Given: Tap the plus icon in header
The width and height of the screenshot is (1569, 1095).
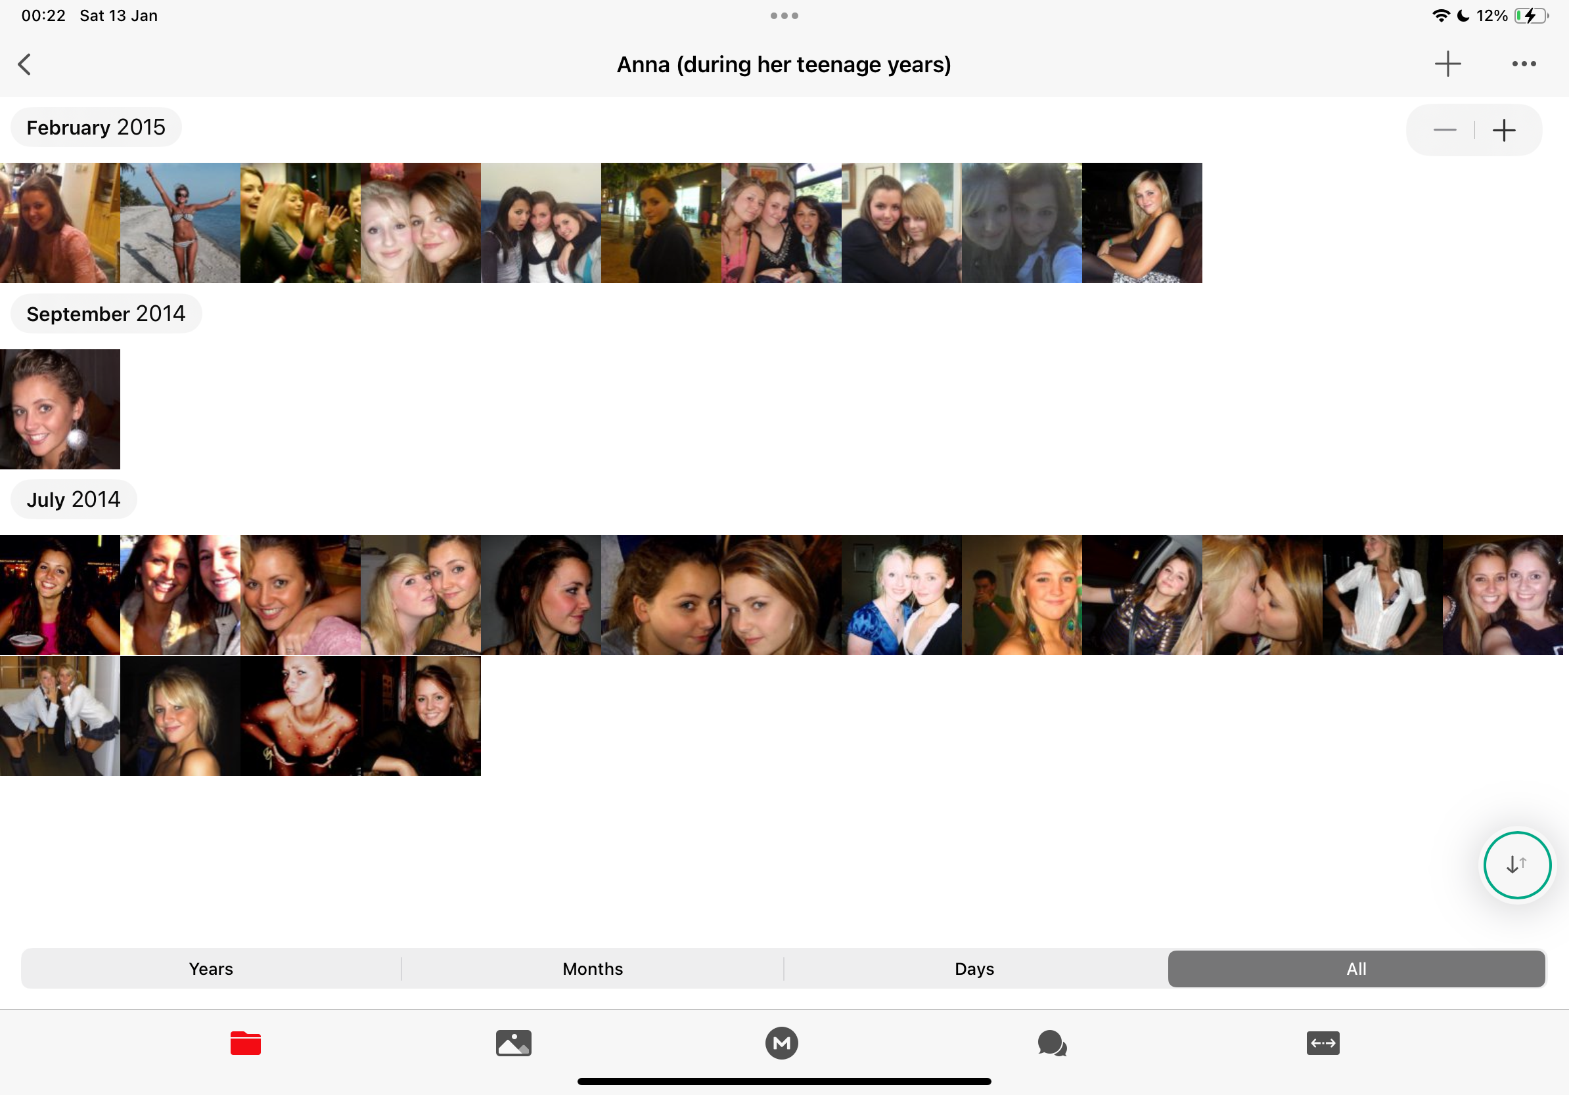Looking at the screenshot, I should (1447, 64).
